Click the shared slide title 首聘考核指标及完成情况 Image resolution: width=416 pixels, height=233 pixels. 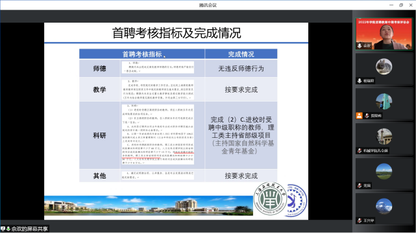177,33
